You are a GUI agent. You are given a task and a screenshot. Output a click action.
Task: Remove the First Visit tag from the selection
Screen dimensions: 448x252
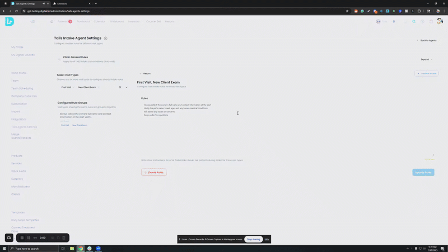point(73,87)
